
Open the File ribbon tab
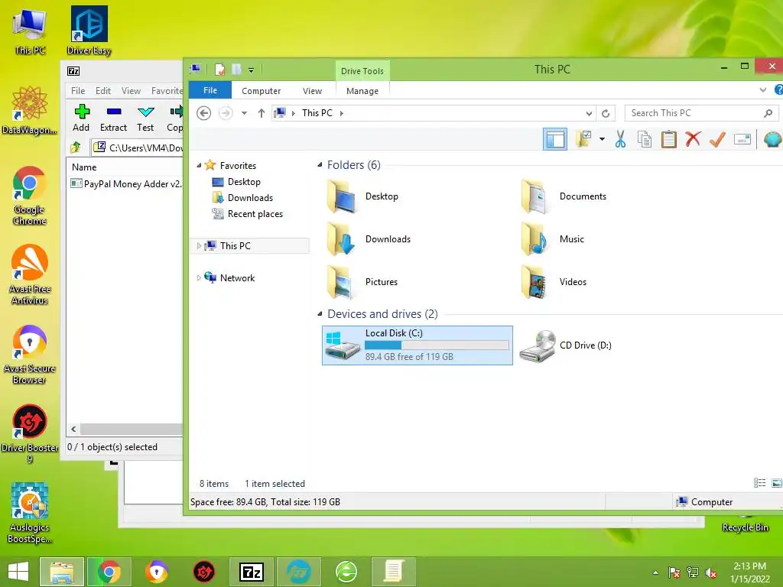pyautogui.click(x=210, y=90)
